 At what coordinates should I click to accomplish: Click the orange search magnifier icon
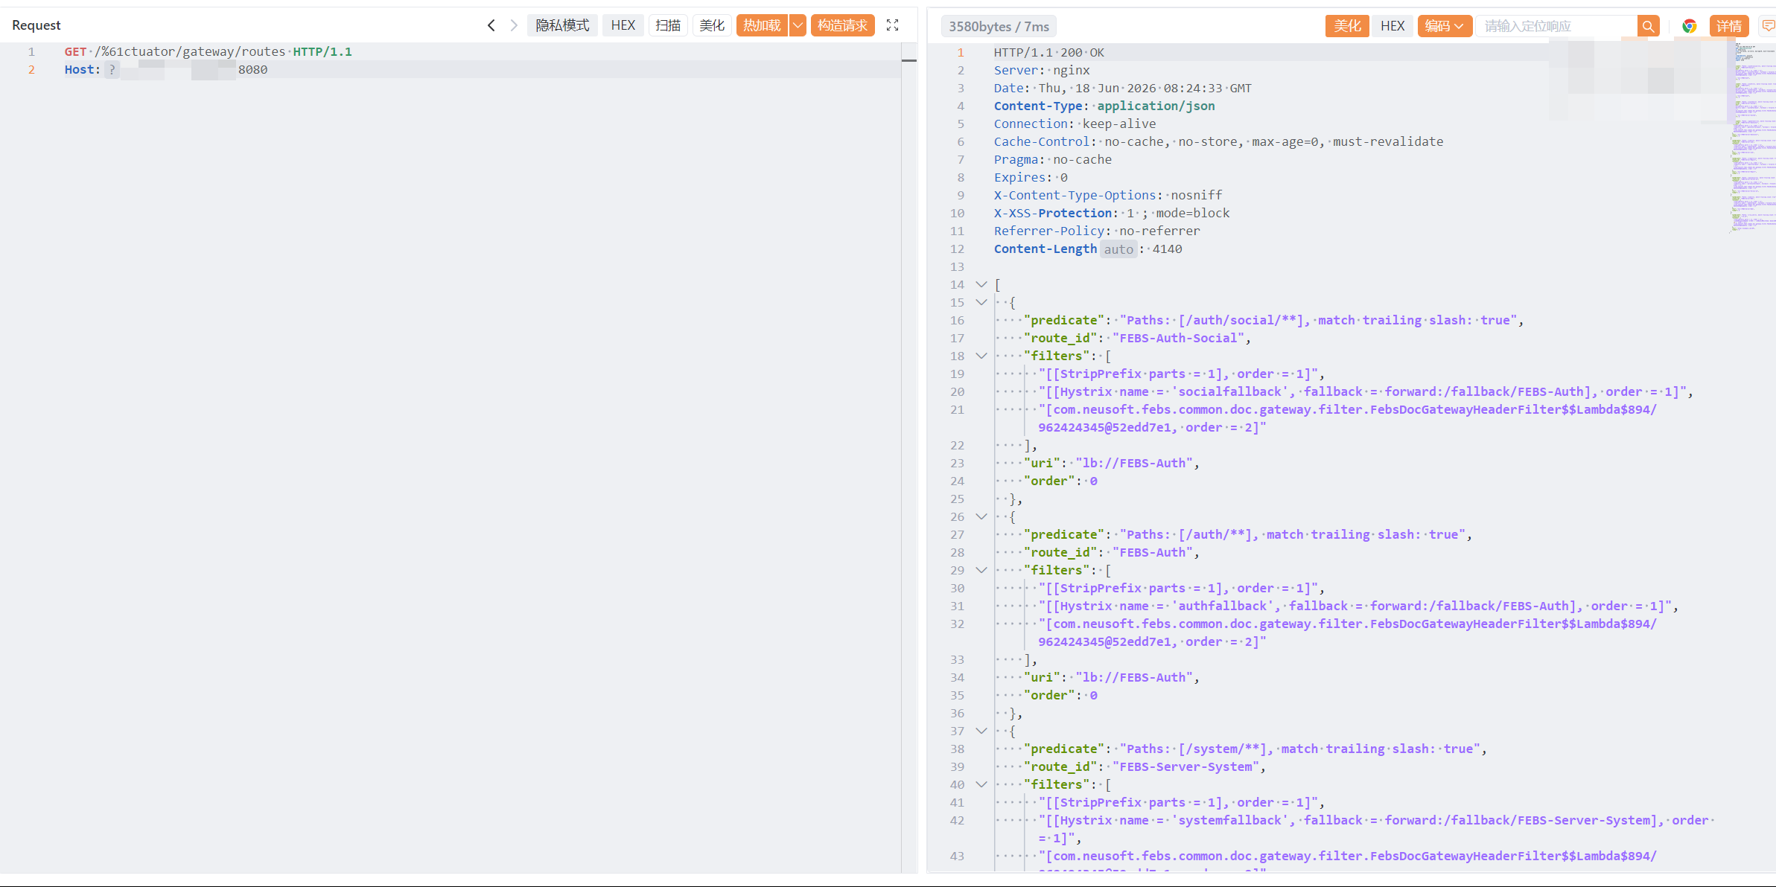(1648, 26)
